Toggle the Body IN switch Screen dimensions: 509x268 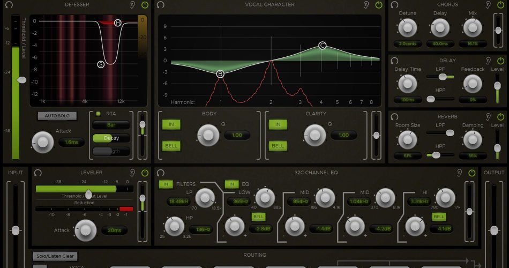[171, 124]
